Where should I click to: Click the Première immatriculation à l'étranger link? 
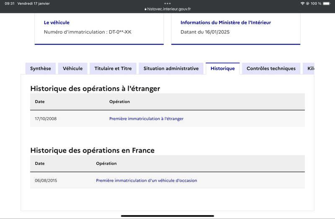pyautogui.click(x=146, y=118)
